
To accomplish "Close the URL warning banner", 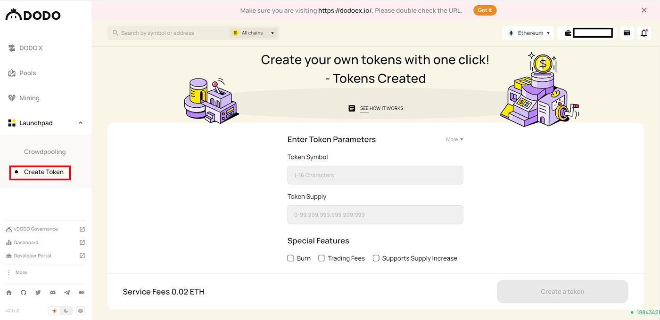I will pos(644,10).
